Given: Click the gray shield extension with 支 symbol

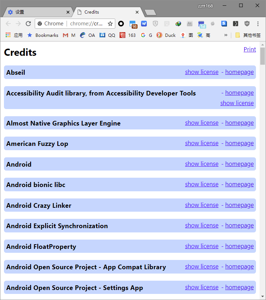Looking at the screenshot, I should click(x=155, y=24).
